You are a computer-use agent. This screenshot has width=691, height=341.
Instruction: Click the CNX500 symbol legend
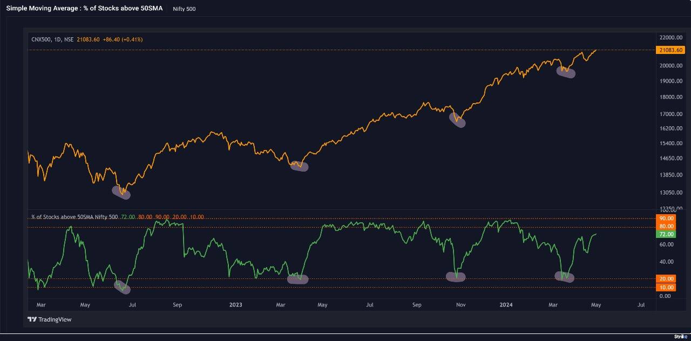point(41,39)
